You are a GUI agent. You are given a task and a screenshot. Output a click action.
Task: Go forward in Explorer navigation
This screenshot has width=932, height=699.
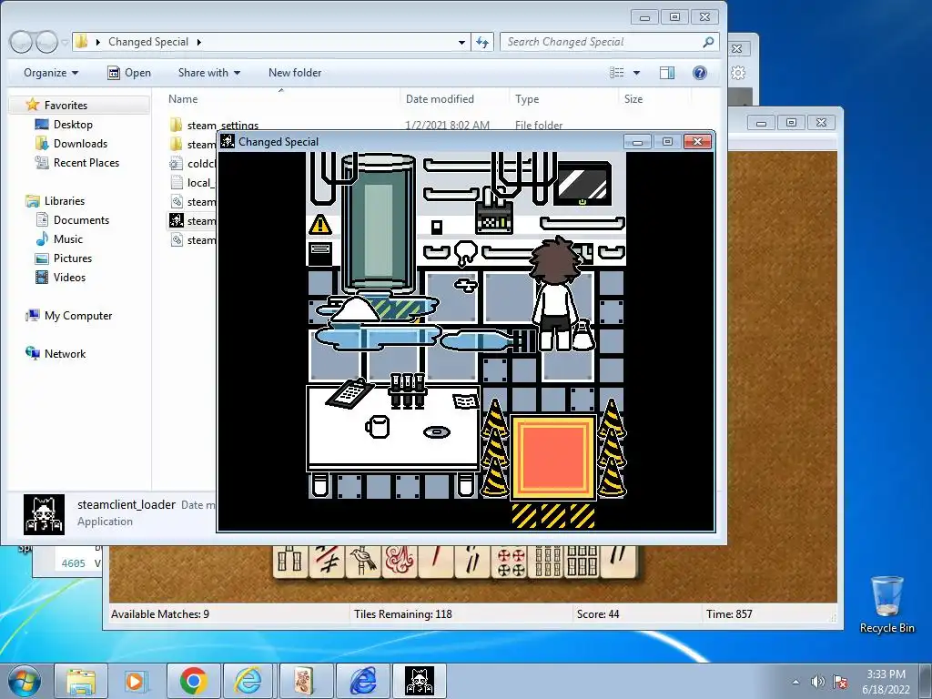pyautogui.click(x=47, y=42)
